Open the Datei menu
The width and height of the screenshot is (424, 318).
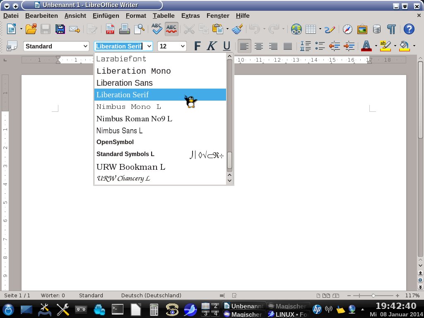point(11,16)
